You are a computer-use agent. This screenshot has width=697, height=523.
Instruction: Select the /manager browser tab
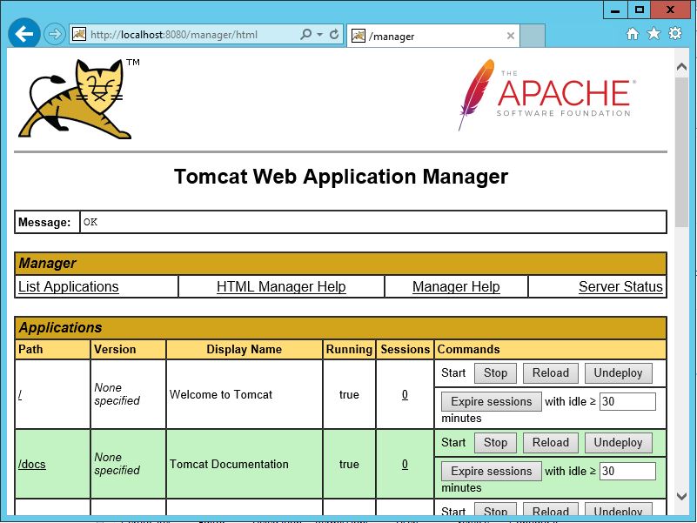click(x=433, y=36)
